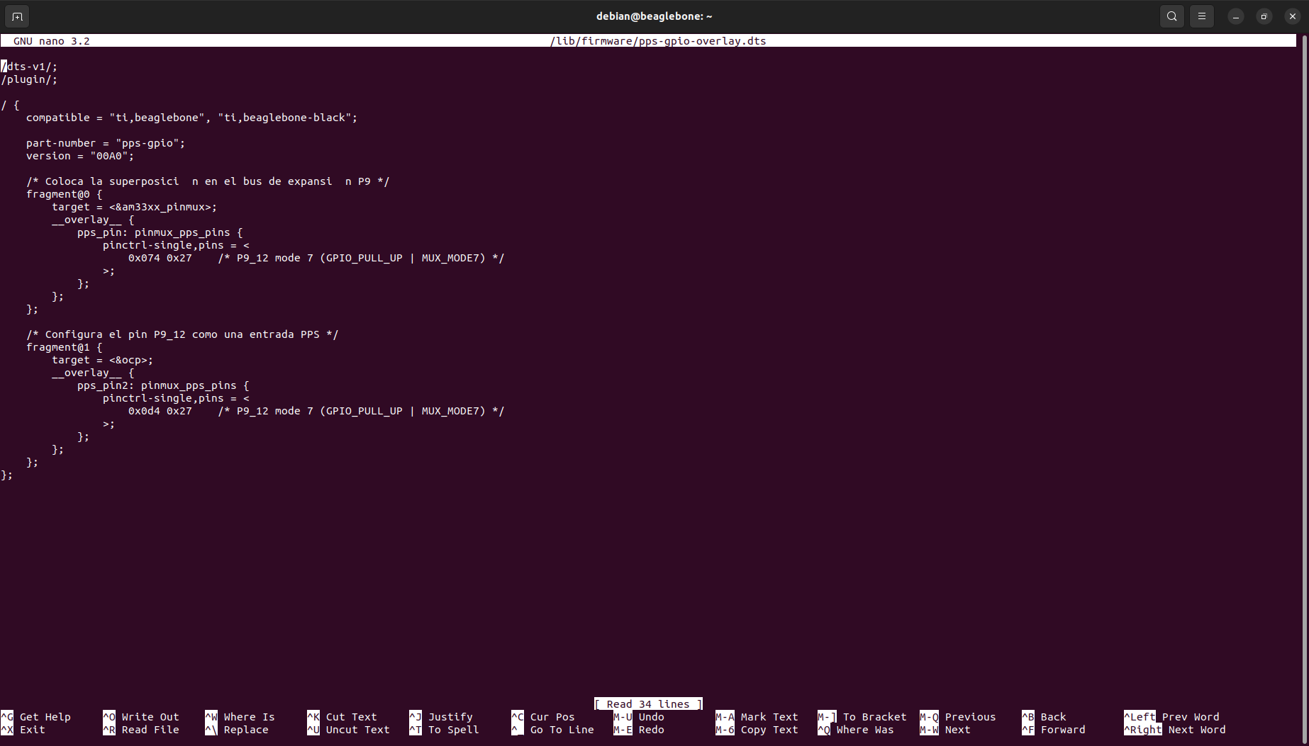Maximize or restore the terminal window
1309x746 pixels.
pos(1264,16)
